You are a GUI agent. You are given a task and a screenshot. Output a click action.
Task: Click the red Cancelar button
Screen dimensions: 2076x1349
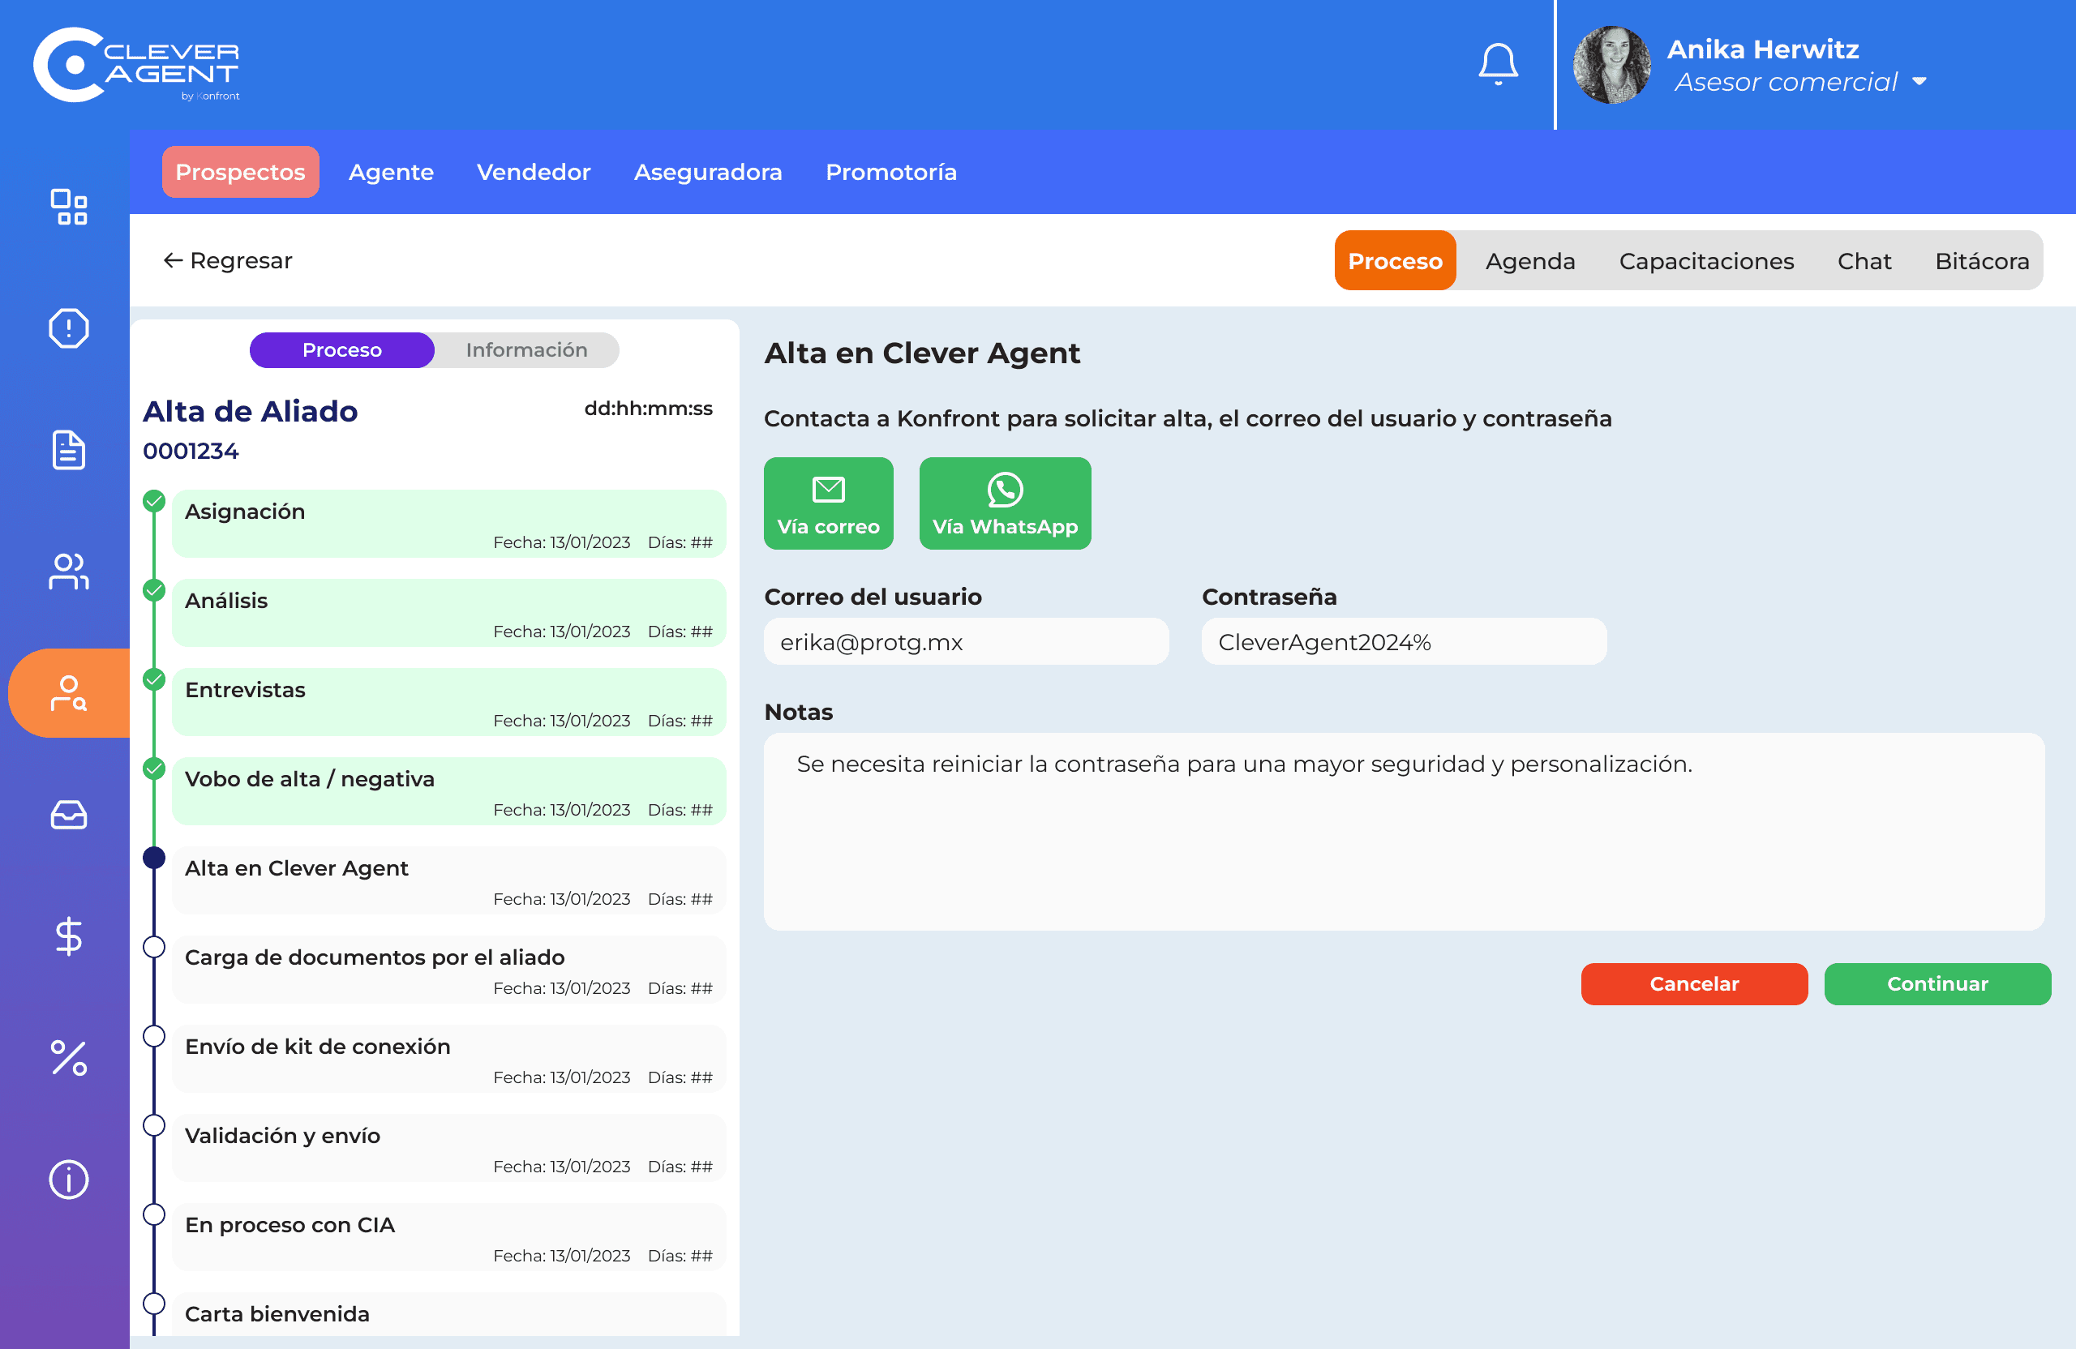pyautogui.click(x=1694, y=983)
